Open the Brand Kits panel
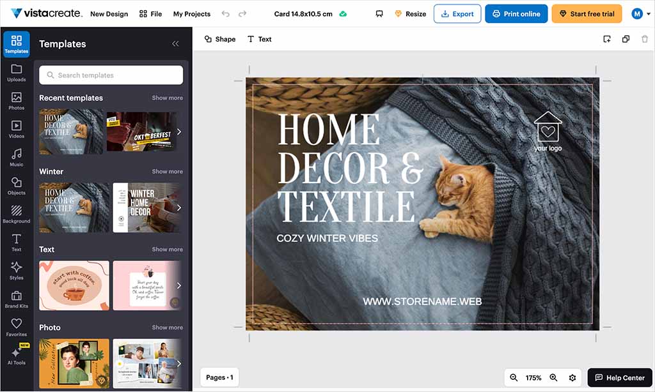Screen dimensions: 655x392 (17, 299)
